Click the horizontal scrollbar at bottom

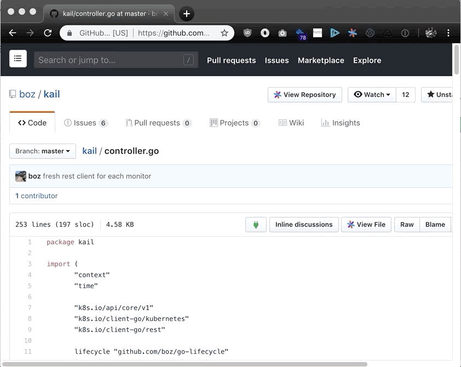coord(185,364)
